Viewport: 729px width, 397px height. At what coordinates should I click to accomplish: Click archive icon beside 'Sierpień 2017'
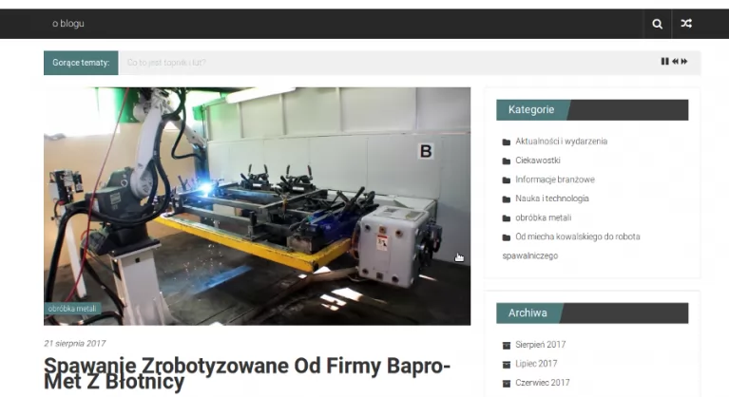click(507, 345)
